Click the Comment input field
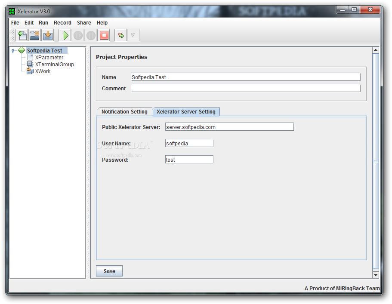The image size is (392, 304). tap(246, 88)
